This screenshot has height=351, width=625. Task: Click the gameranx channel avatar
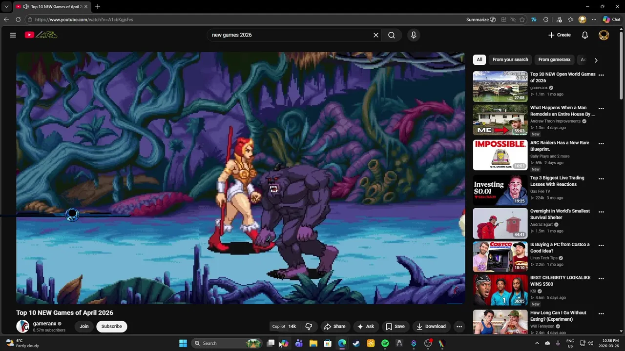click(x=22, y=326)
